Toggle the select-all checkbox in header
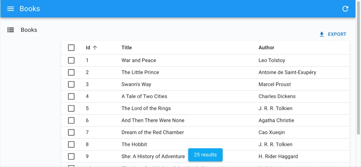The image size is (361, 167). coord(71,48)
